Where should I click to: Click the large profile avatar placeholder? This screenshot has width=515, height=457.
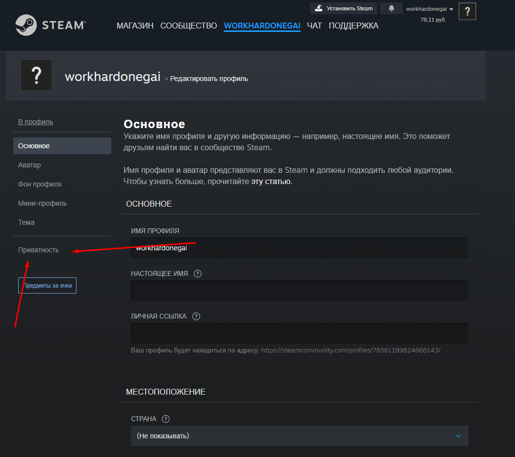coord(36,75)
